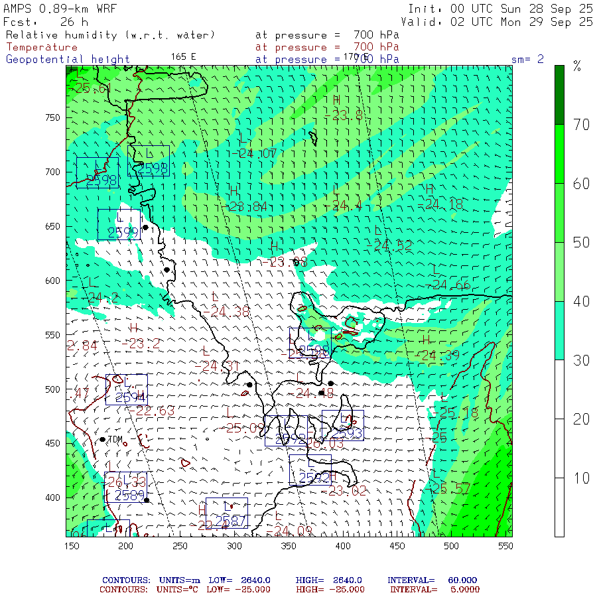The height and width of the screenshot is (597, 597).
Task: Click the white 10–20 color bar segment
Action: [x=559, y=448]
